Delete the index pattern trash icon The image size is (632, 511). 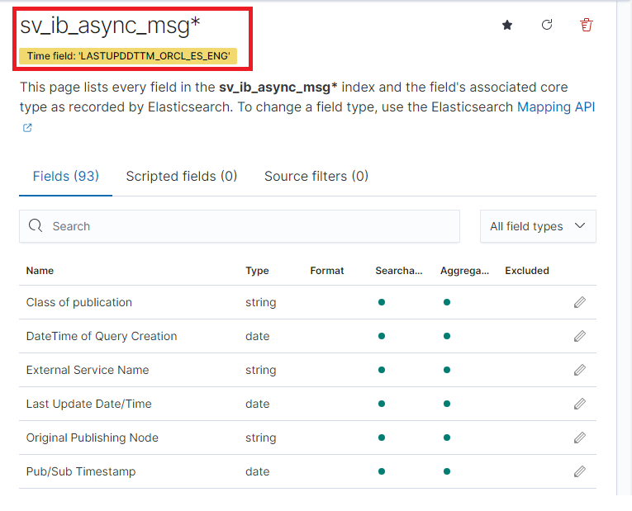tap(587, 26)
